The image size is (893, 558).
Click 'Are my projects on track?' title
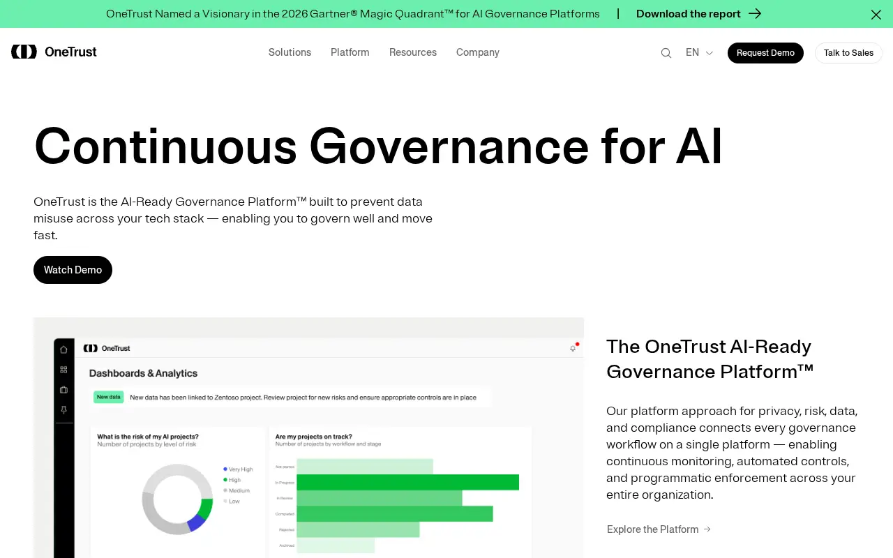(x=313, y=437)
